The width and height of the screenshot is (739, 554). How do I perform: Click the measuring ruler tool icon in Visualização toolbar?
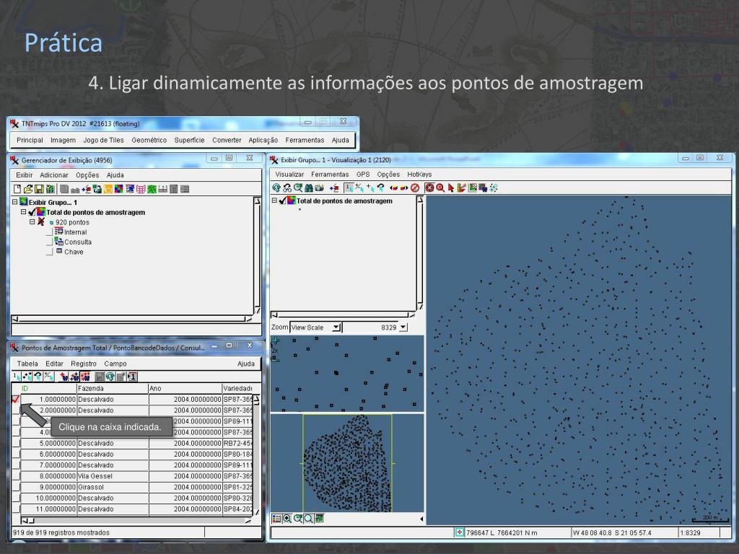[x=461, y=188]
